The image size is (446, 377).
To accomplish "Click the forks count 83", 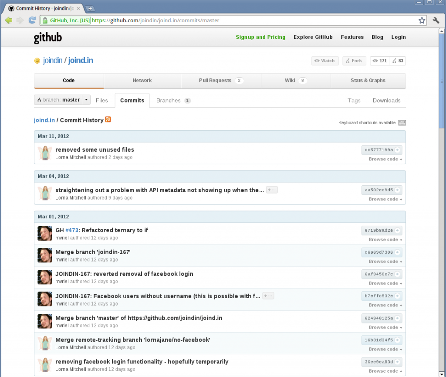I will click(x=397, y=61).
